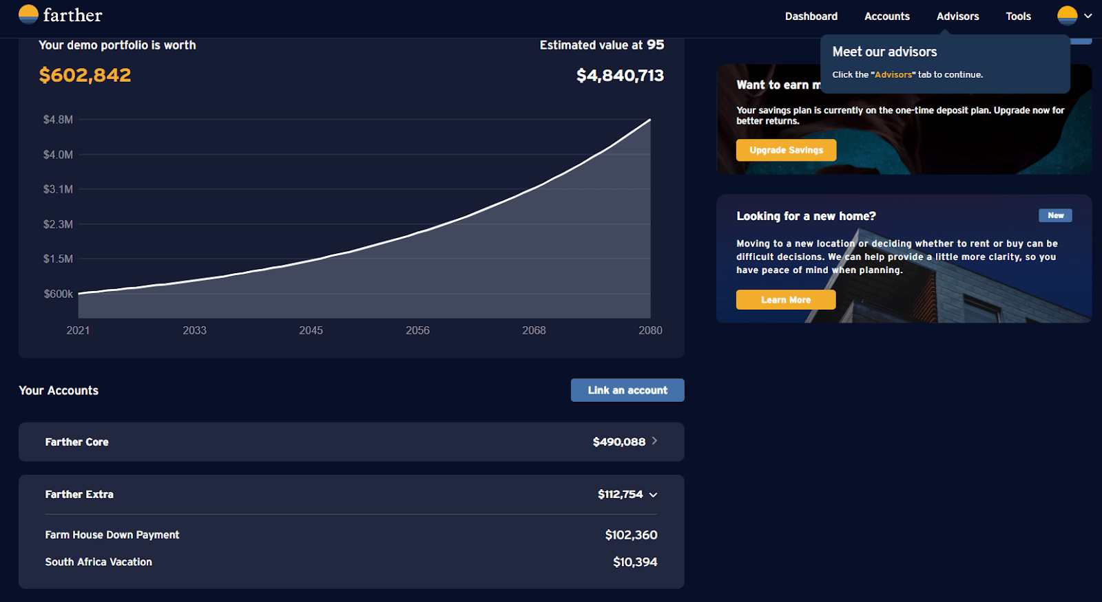
Task: Switch to the Advisors tab
Action: pyautogui.click(x=957, y=17)
